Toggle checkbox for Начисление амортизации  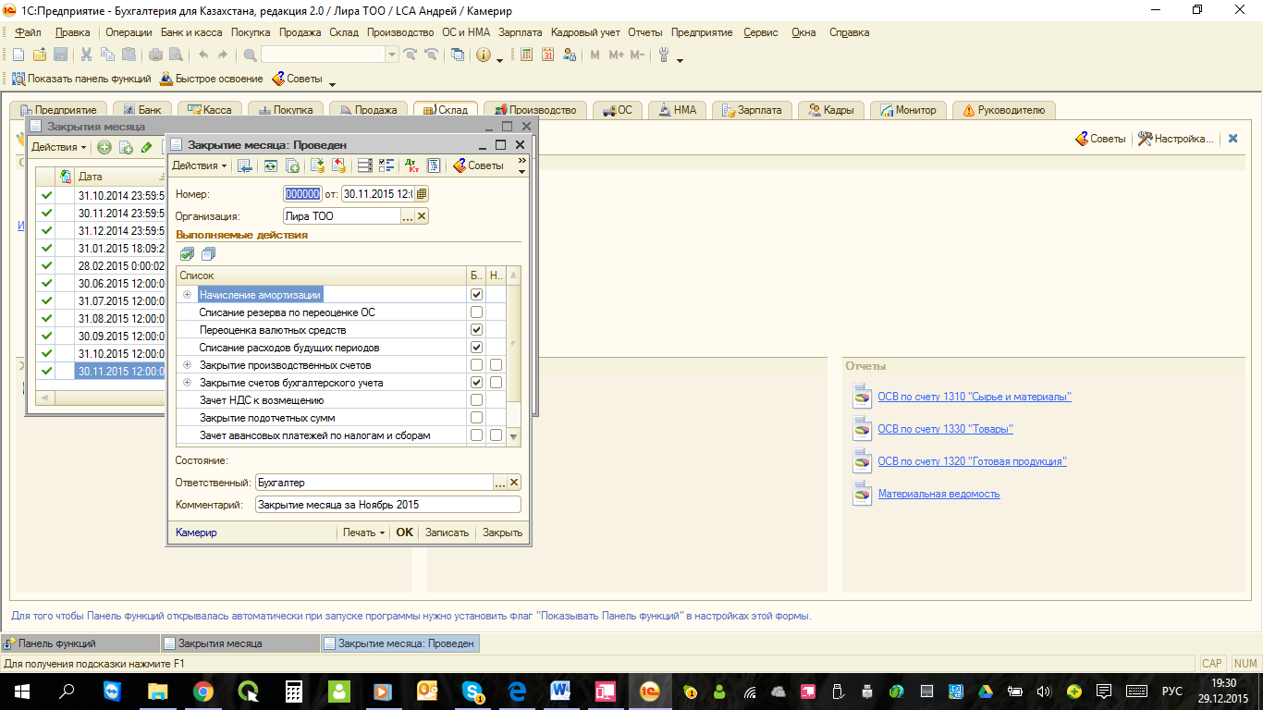(x=476, y=294)
